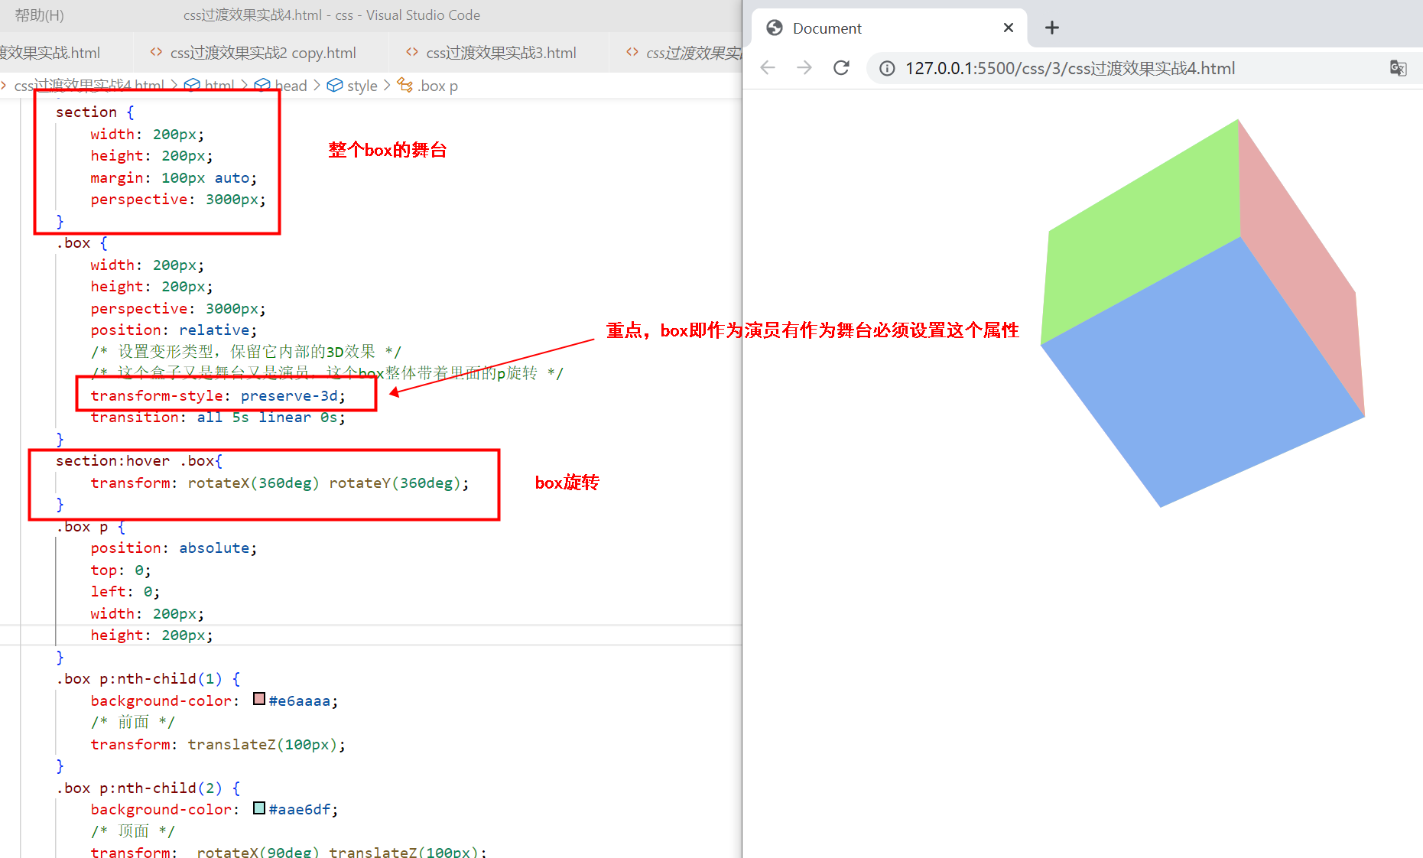The width and height of the screenshot is (1423, 858).
Task: Click the HTML file icon on 实战2 copy tab
Action: pos(156,52)
